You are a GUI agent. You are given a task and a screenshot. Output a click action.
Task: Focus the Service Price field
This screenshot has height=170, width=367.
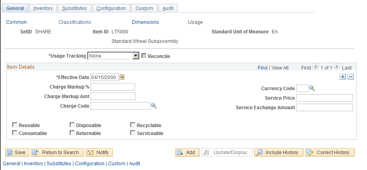pos(324,98)
